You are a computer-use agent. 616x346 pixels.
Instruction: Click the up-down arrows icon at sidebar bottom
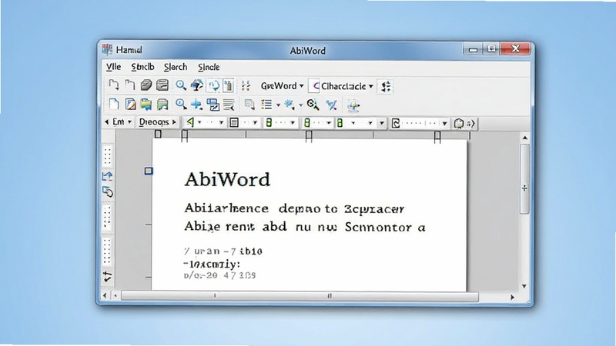tap(107, 277)
